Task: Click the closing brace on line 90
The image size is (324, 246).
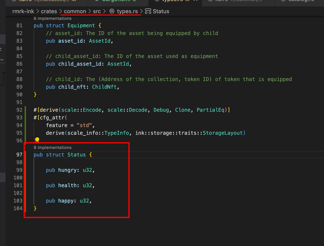Action: click(x=35, y=95)
